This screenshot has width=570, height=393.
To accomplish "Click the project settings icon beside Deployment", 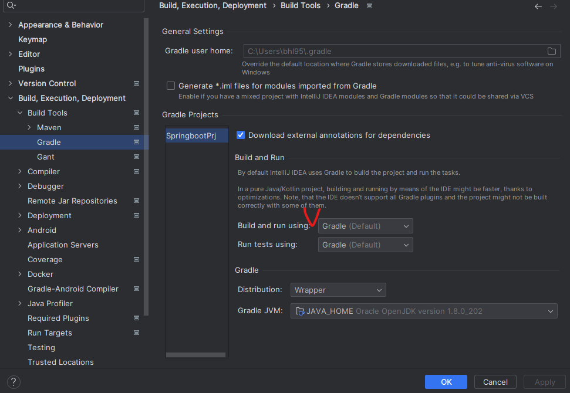I will coord(136,215).
